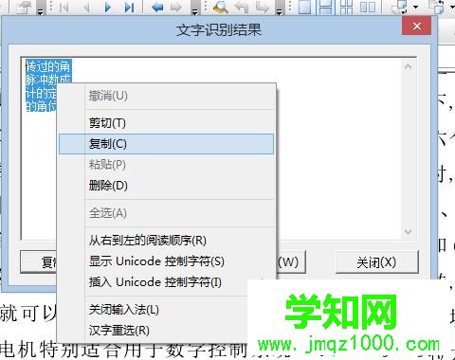Choose 全选(A) from the context menu
Viewport: 455px width, 360px height.
[166, 213]
